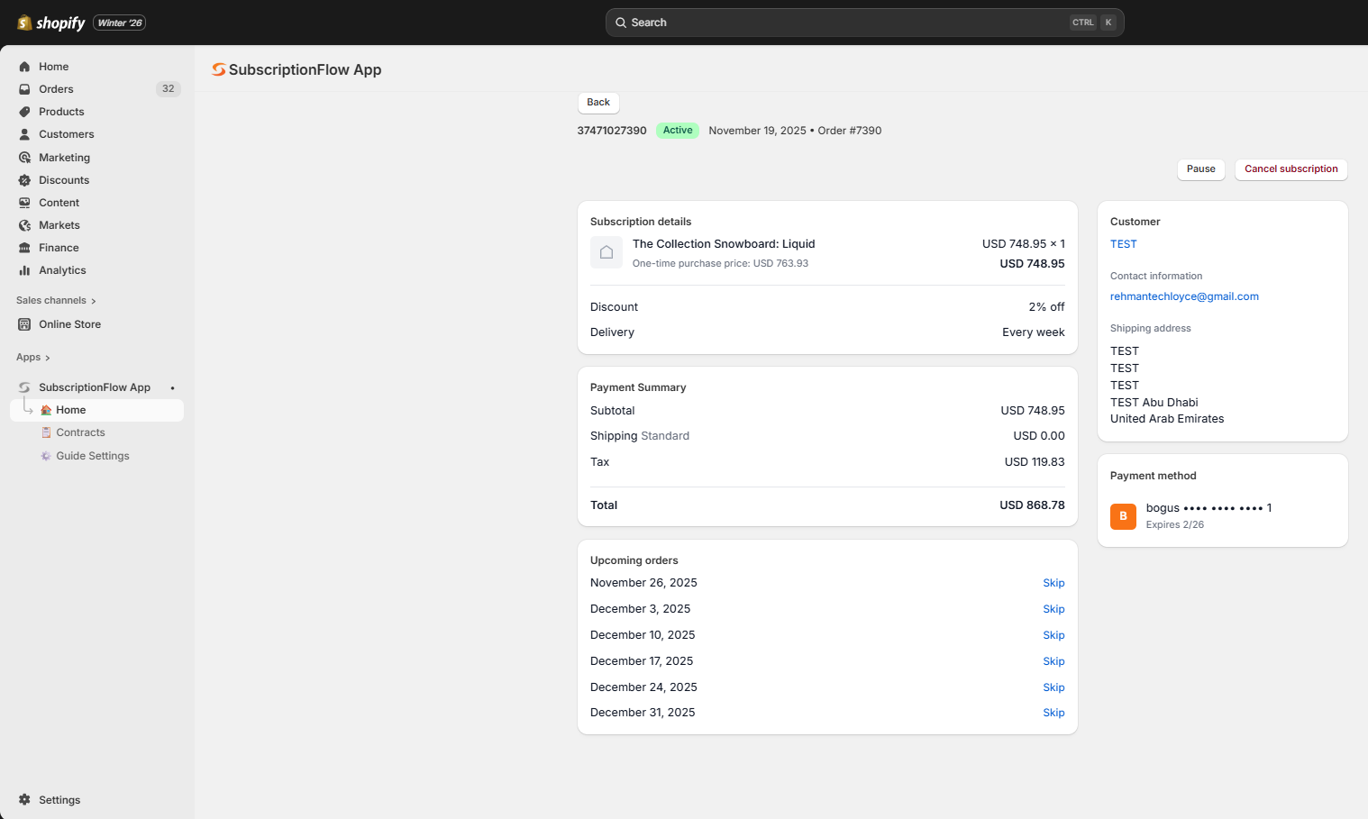Click The Collection Snowboard: Liquid product name
1368x819 pixels.
click(x=724, y=244)
